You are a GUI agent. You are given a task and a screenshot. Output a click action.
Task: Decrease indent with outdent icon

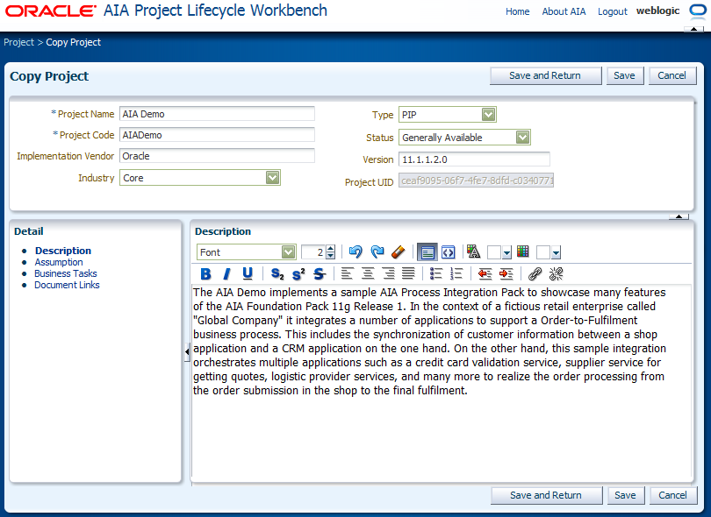point(485,273)
